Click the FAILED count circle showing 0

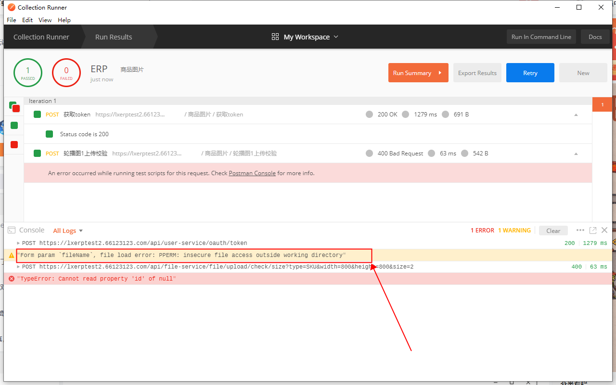tap(66, 72)
